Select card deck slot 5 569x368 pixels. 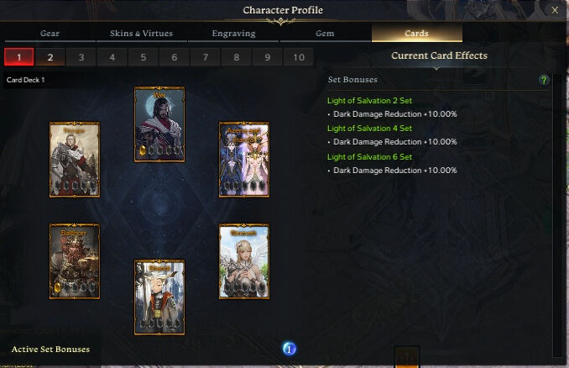(x=144, y=57)
